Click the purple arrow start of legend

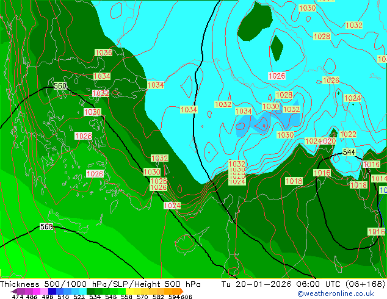(x=13, y=291)
